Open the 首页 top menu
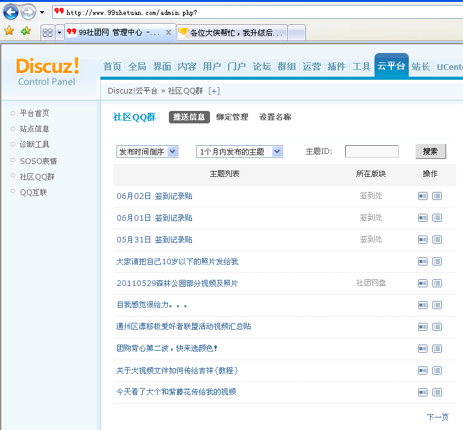The height and width of the screenshot is (430, 463). (113, 67)
